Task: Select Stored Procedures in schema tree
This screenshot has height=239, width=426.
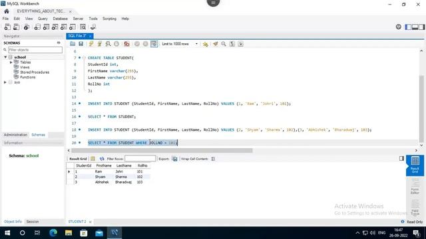Action: (x=35, y=72)
